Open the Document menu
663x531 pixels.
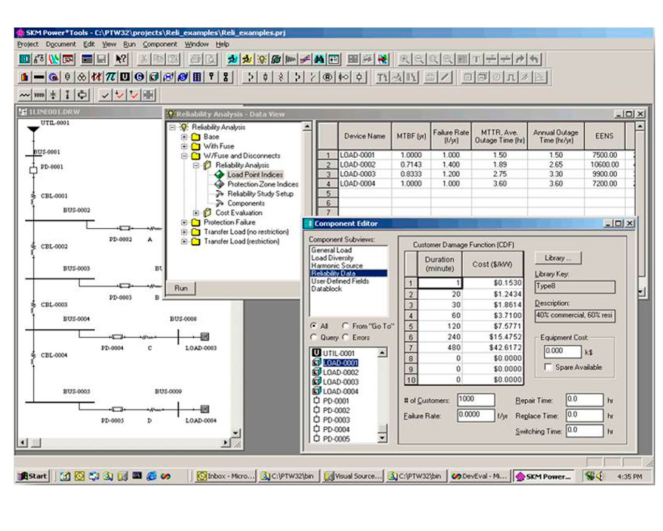[61, 44]
